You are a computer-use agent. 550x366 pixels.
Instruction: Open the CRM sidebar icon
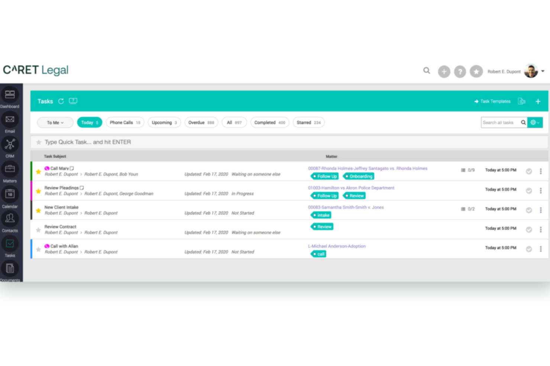pos(10,145)
